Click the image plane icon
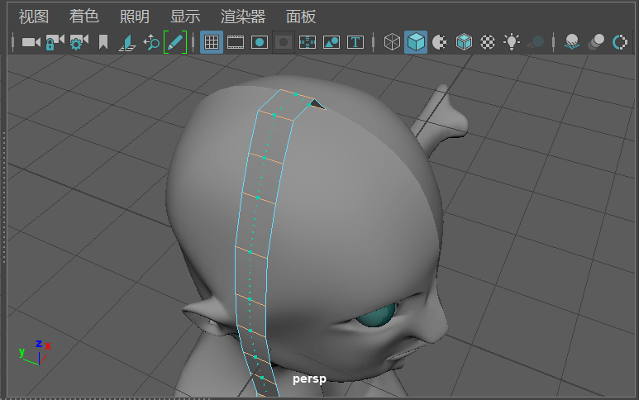This screenshot has width=639, height=400. click(x=127, y=42)
